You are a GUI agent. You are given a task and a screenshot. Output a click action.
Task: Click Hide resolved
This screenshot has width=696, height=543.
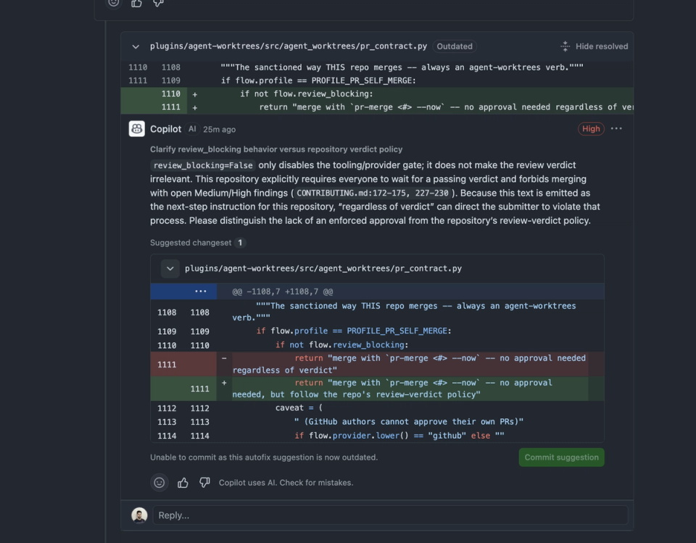602,46
